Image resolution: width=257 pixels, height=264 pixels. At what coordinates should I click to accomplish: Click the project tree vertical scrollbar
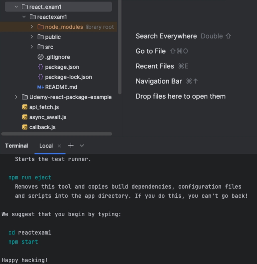(x=120, y=47)
